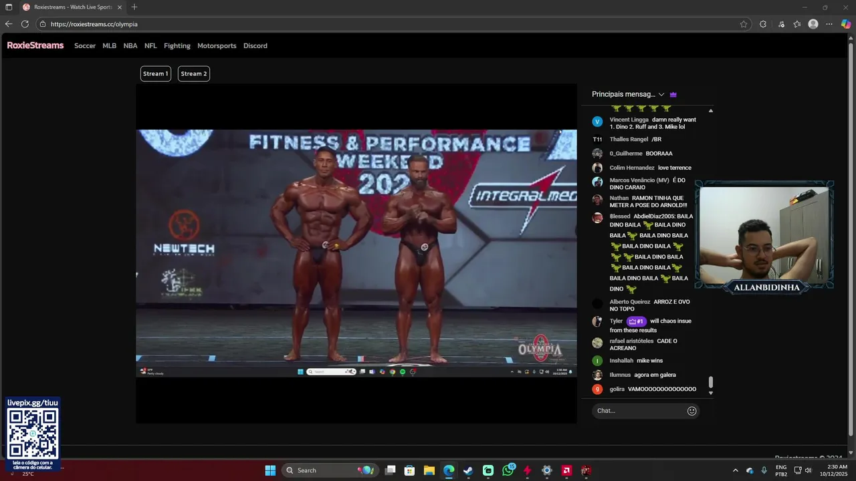Open the NBA section
Viewport: 856px width, 481px height.
click(x=130, y=45)
